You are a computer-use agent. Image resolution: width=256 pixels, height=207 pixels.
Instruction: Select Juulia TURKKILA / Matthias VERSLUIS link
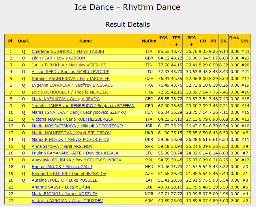coord(69,65)
